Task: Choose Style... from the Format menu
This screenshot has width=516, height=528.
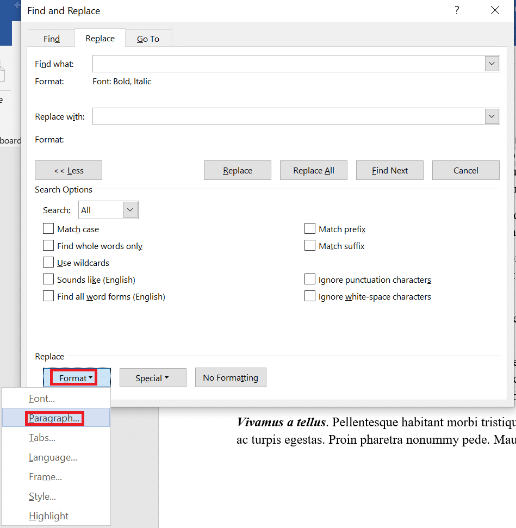Action: [x=56, y=496]
